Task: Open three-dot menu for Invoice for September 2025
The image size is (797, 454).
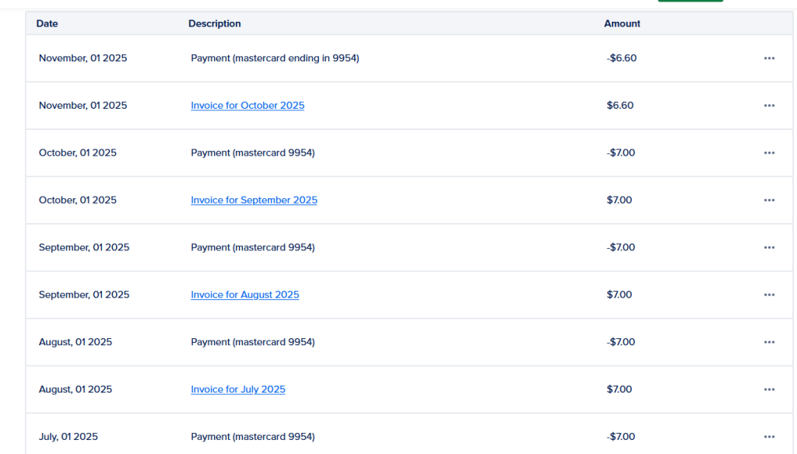Action: tap(769, 201)
